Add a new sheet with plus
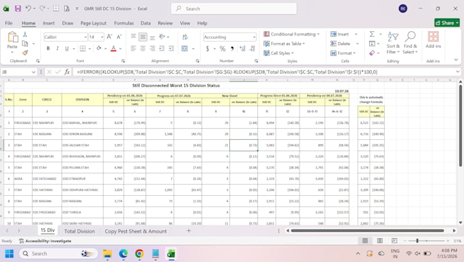This screenshot has height=262, width=464. coord(189,231)
